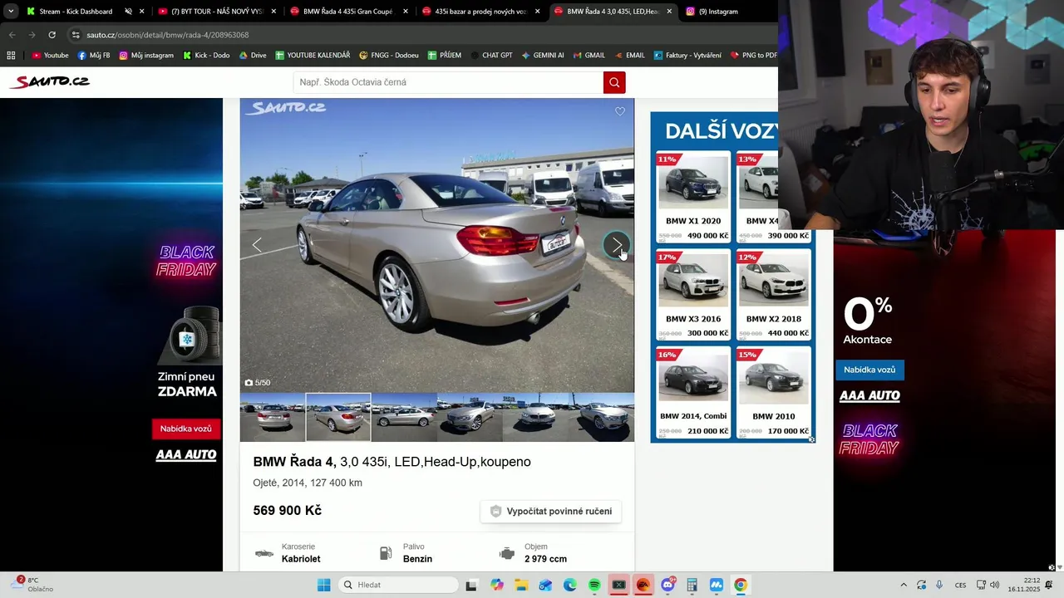The image size is (1064, 598).
Task: Open the Můj instagram bookmark
Action: tap(146, 56)
